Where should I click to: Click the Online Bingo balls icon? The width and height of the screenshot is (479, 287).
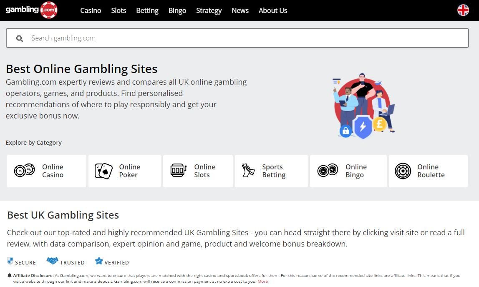(x=328, y=170)
